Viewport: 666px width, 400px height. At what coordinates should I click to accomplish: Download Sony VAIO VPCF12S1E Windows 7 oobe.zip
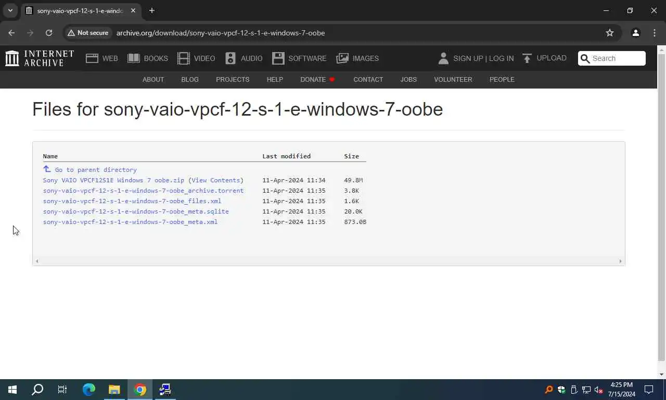[113, 180]
